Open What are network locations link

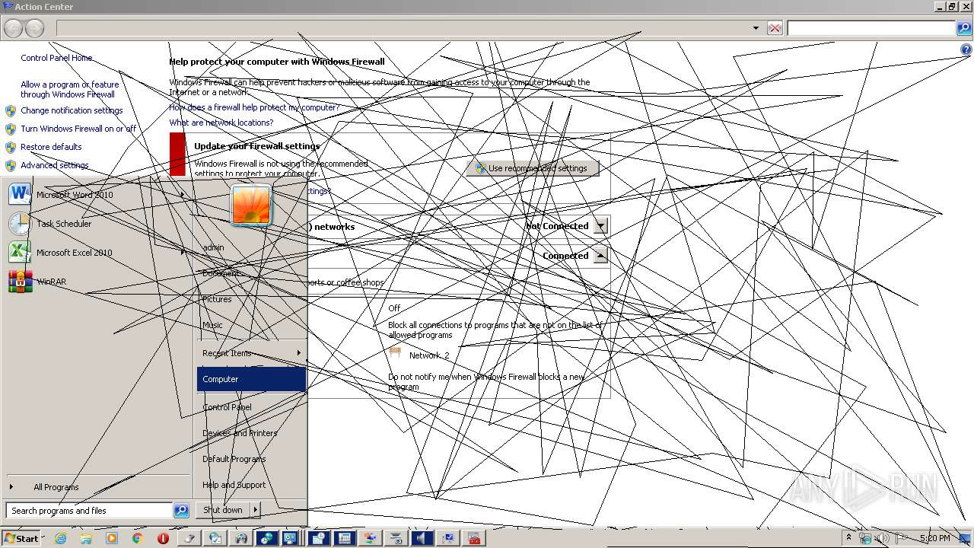pos(221,123)
